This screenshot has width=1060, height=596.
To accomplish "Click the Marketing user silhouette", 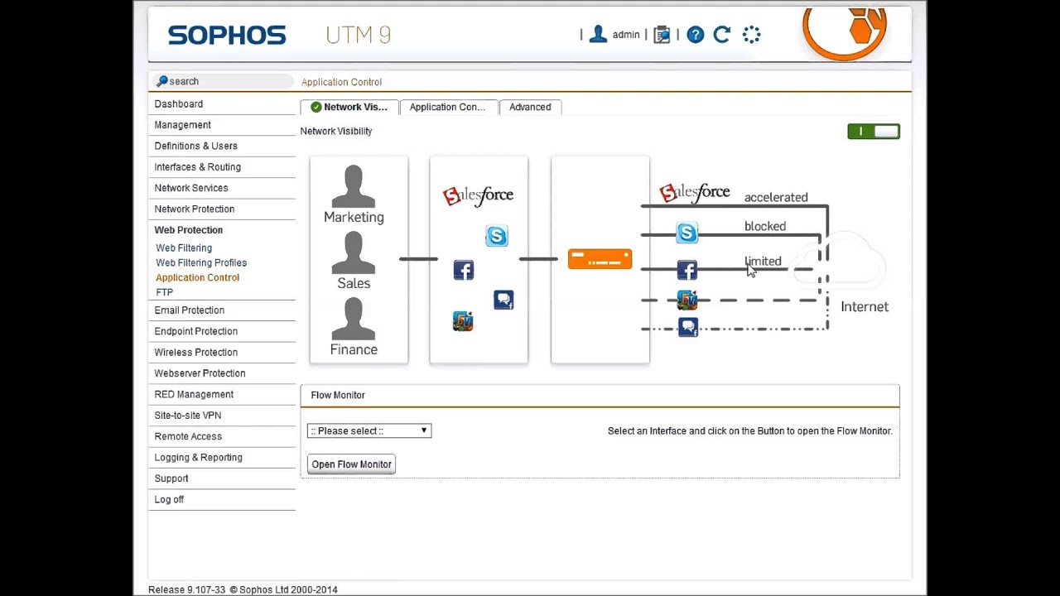I will tap(354, 186).
